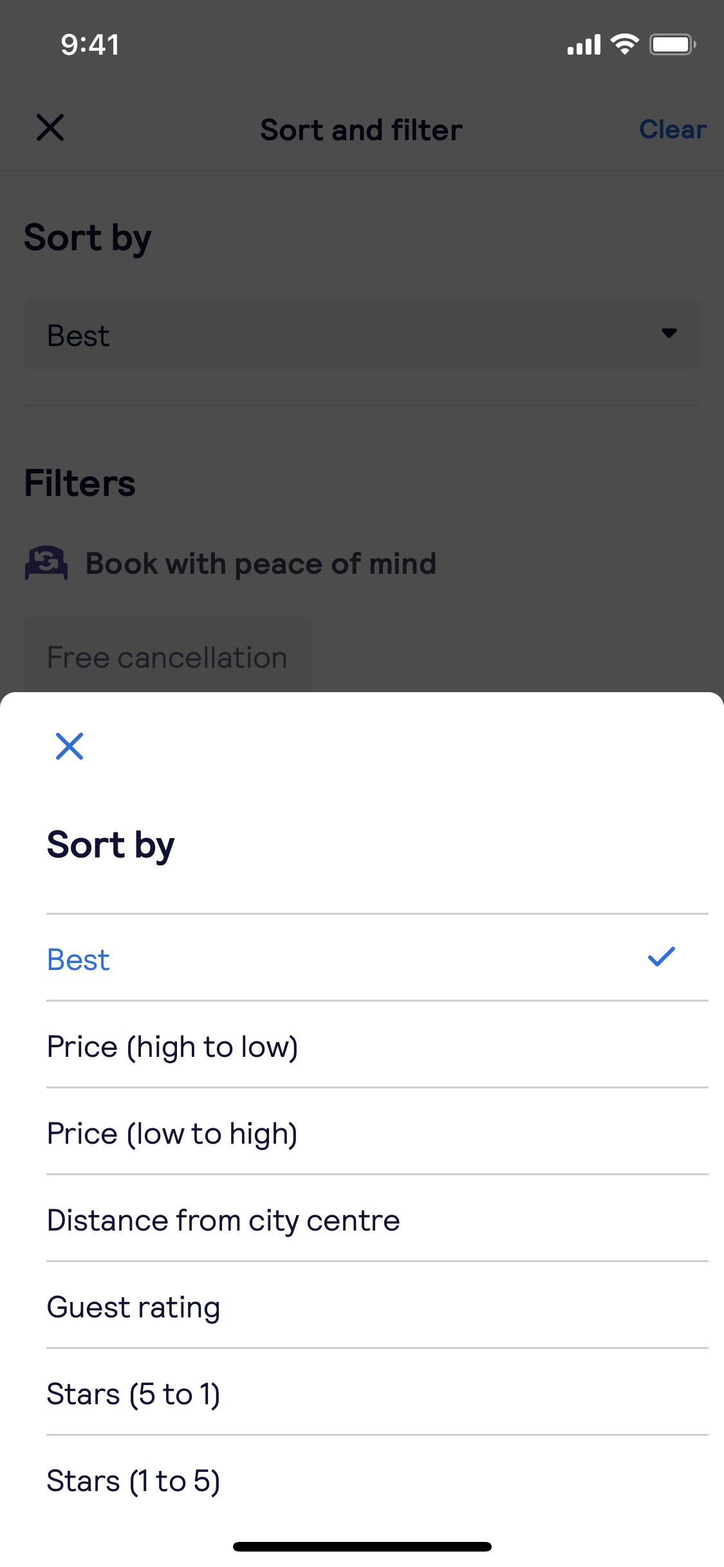
Task: Tap the Clear link at top right
Action: coord(673,129)
